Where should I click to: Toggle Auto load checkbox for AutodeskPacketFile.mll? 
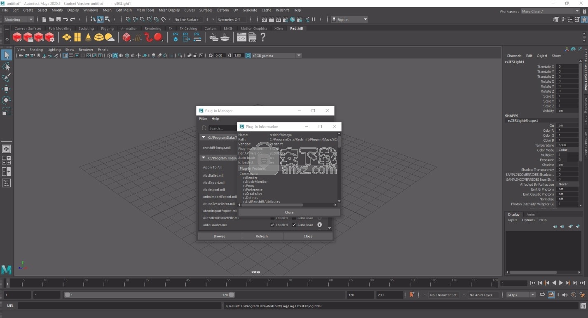(294, 218)
